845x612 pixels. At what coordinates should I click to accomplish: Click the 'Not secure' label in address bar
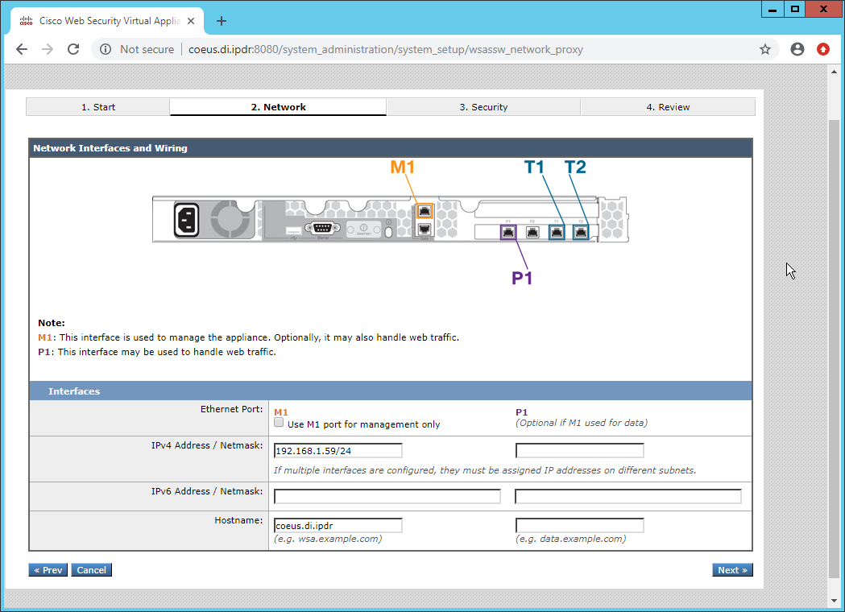(x=147, y=50)
